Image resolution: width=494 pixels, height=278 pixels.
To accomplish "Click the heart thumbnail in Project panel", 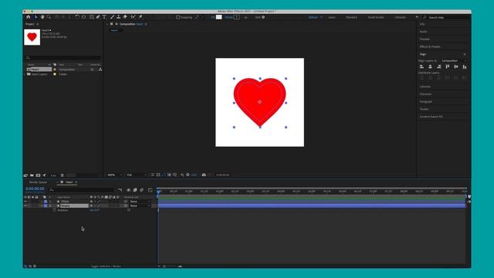I will 32,37.
